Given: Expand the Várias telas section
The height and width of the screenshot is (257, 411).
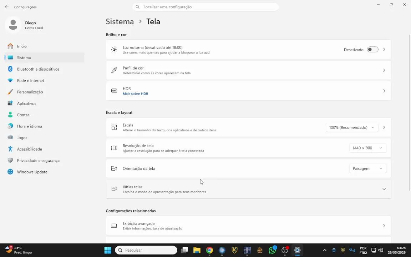Looking at the screenshot, I should (x=248, y=189).
